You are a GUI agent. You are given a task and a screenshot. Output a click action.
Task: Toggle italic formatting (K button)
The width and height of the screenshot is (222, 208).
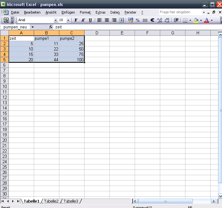pos(83,20)
